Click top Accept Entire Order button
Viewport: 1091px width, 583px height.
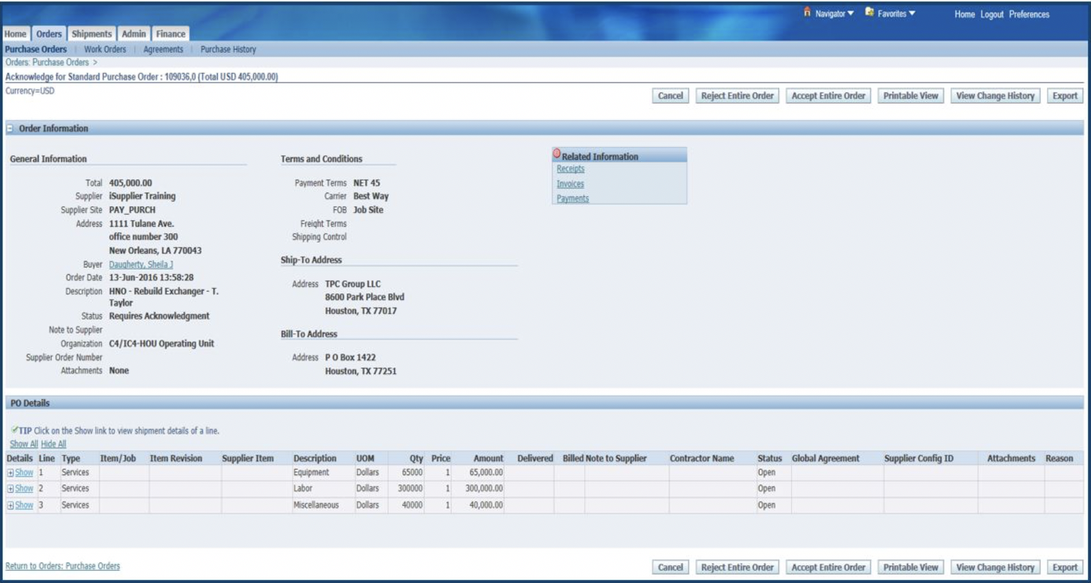[x=828, y=96]
